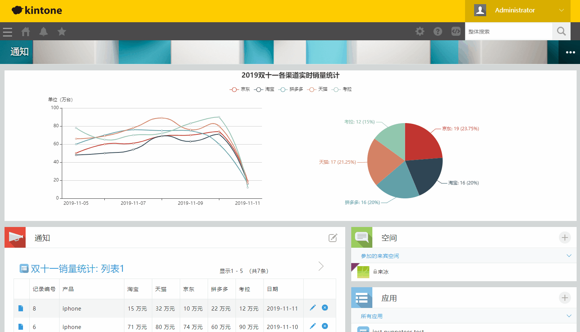
Task: Open the Administrator account dropdown
Action: [x=517, y=11]
